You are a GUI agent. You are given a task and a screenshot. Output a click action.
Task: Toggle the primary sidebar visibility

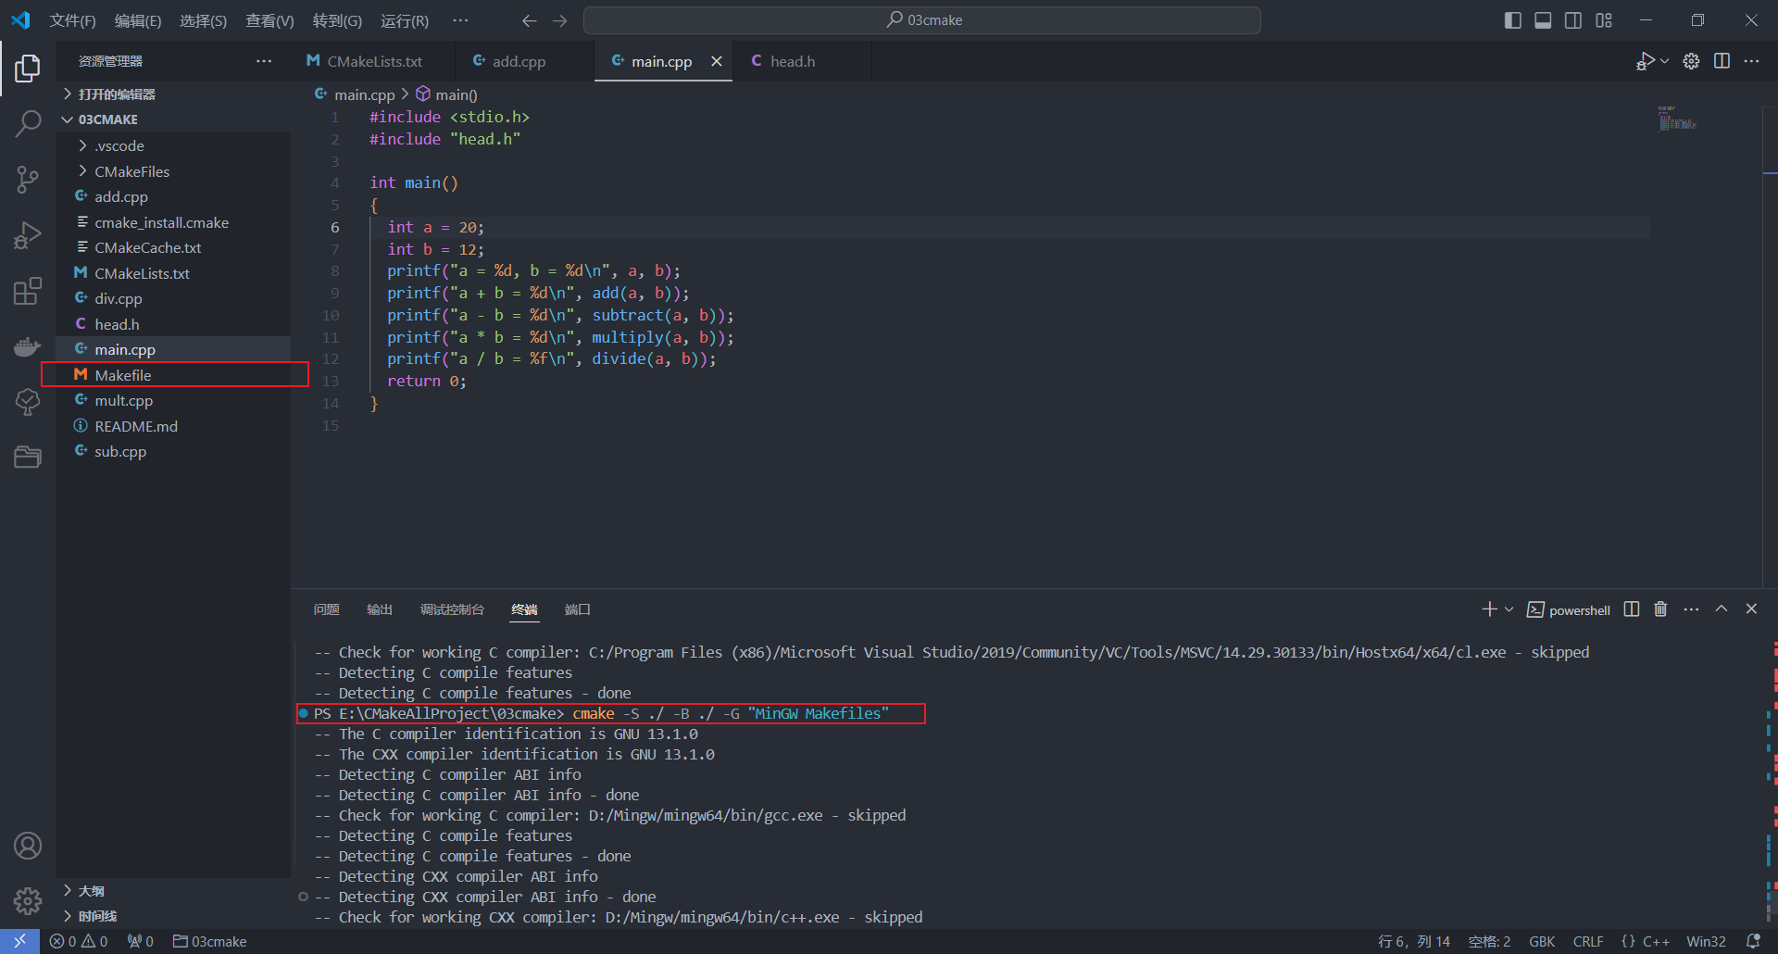tap(1512, 20)
